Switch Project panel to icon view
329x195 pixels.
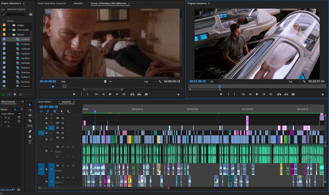[x=15, y=94]
